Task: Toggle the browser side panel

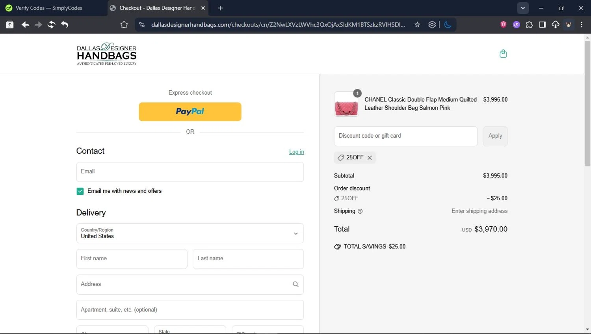Action: (x=543, y=25)
